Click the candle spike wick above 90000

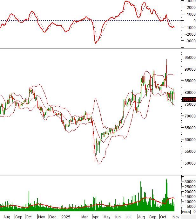click(166, 64)
